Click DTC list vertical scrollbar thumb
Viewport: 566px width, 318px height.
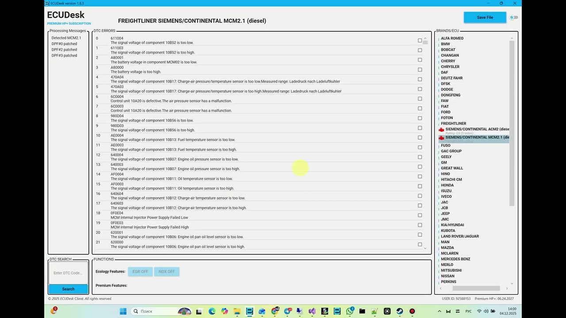coord(425,43)
